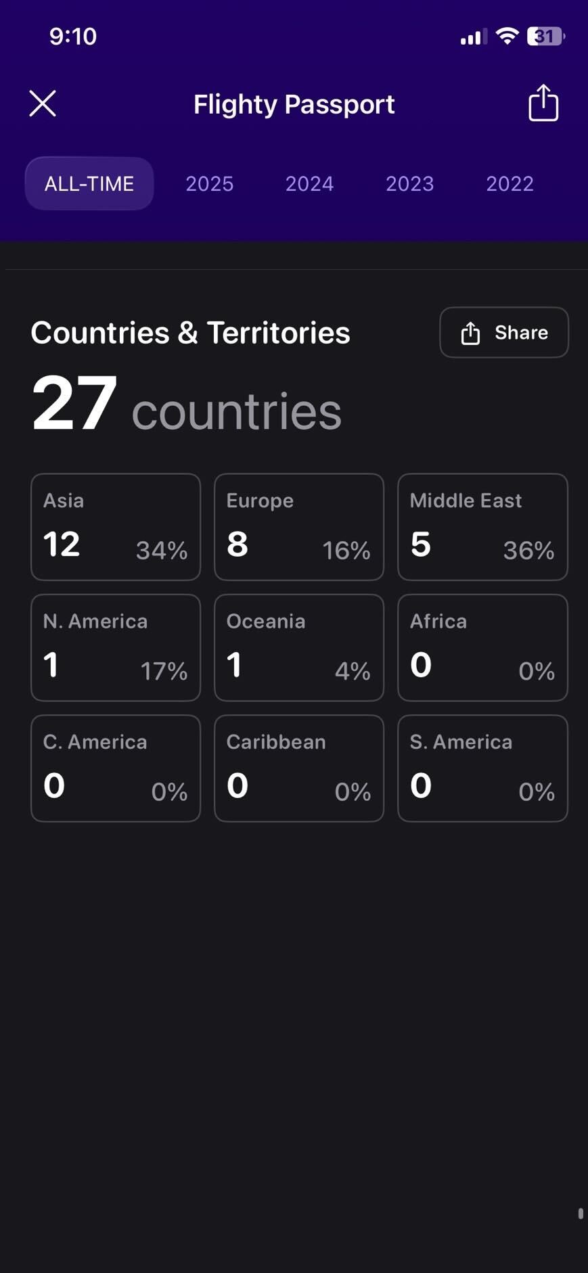
Task: Open the 2023 passport tab
Action: click(x=409, y=183)
